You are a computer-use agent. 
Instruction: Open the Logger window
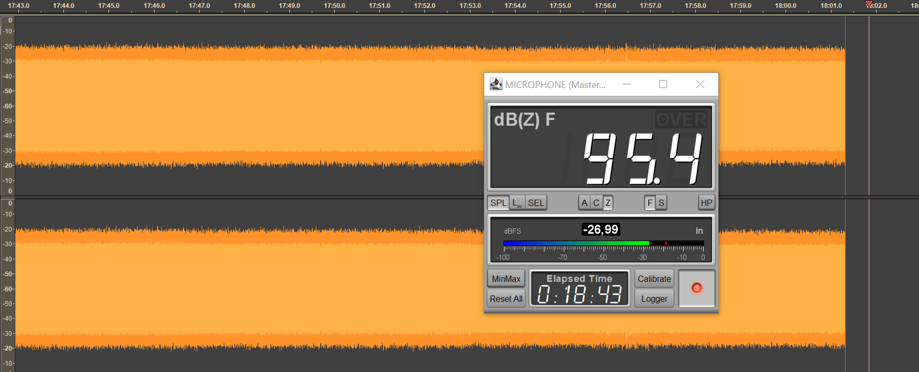coord(654,299)
